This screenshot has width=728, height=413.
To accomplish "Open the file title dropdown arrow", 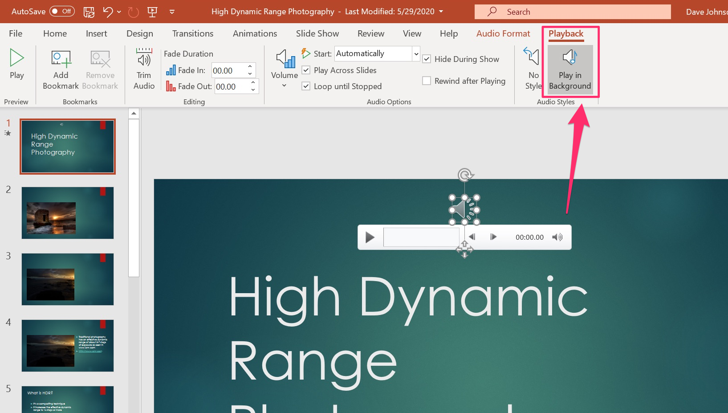I will tap(441, 12).
